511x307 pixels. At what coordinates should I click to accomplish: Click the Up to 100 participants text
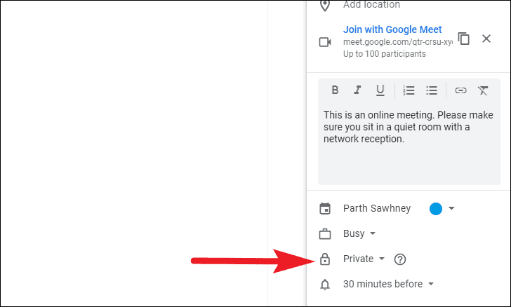click(x=385, y=54)
